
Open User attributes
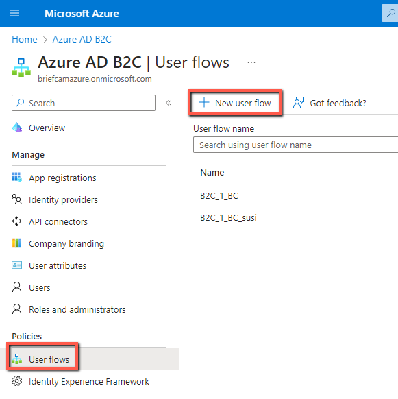pyautogui.click(x=58, y=266)
